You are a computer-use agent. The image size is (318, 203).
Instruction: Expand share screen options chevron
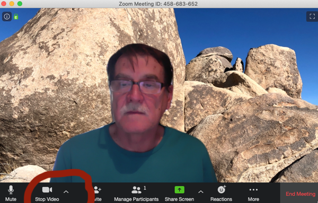coord(200,192)
